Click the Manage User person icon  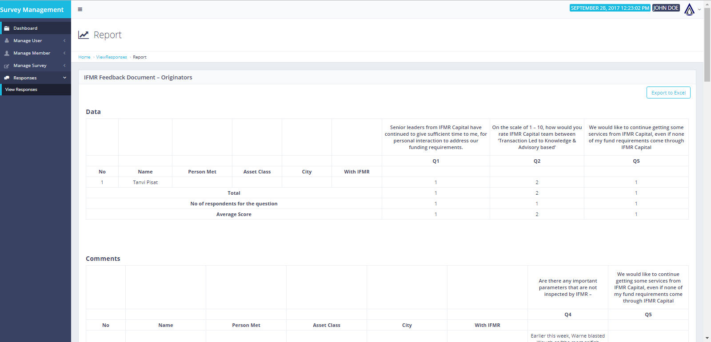click(7, 41)
